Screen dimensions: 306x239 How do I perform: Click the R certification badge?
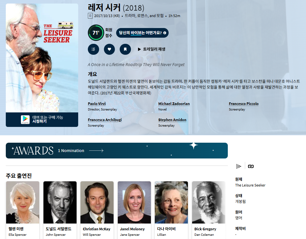tap(90, 16)
